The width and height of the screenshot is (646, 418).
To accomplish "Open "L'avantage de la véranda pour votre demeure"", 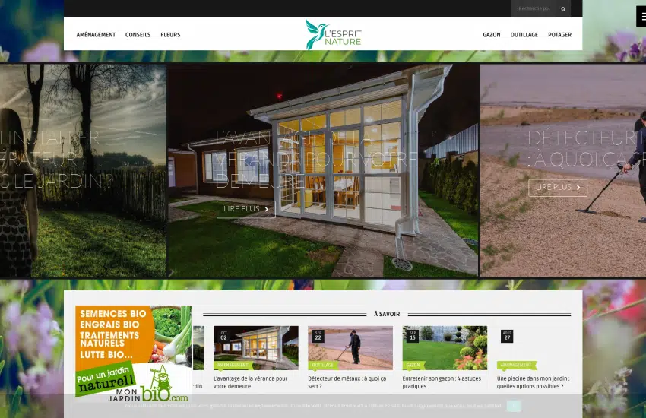I will pos(251,382).
